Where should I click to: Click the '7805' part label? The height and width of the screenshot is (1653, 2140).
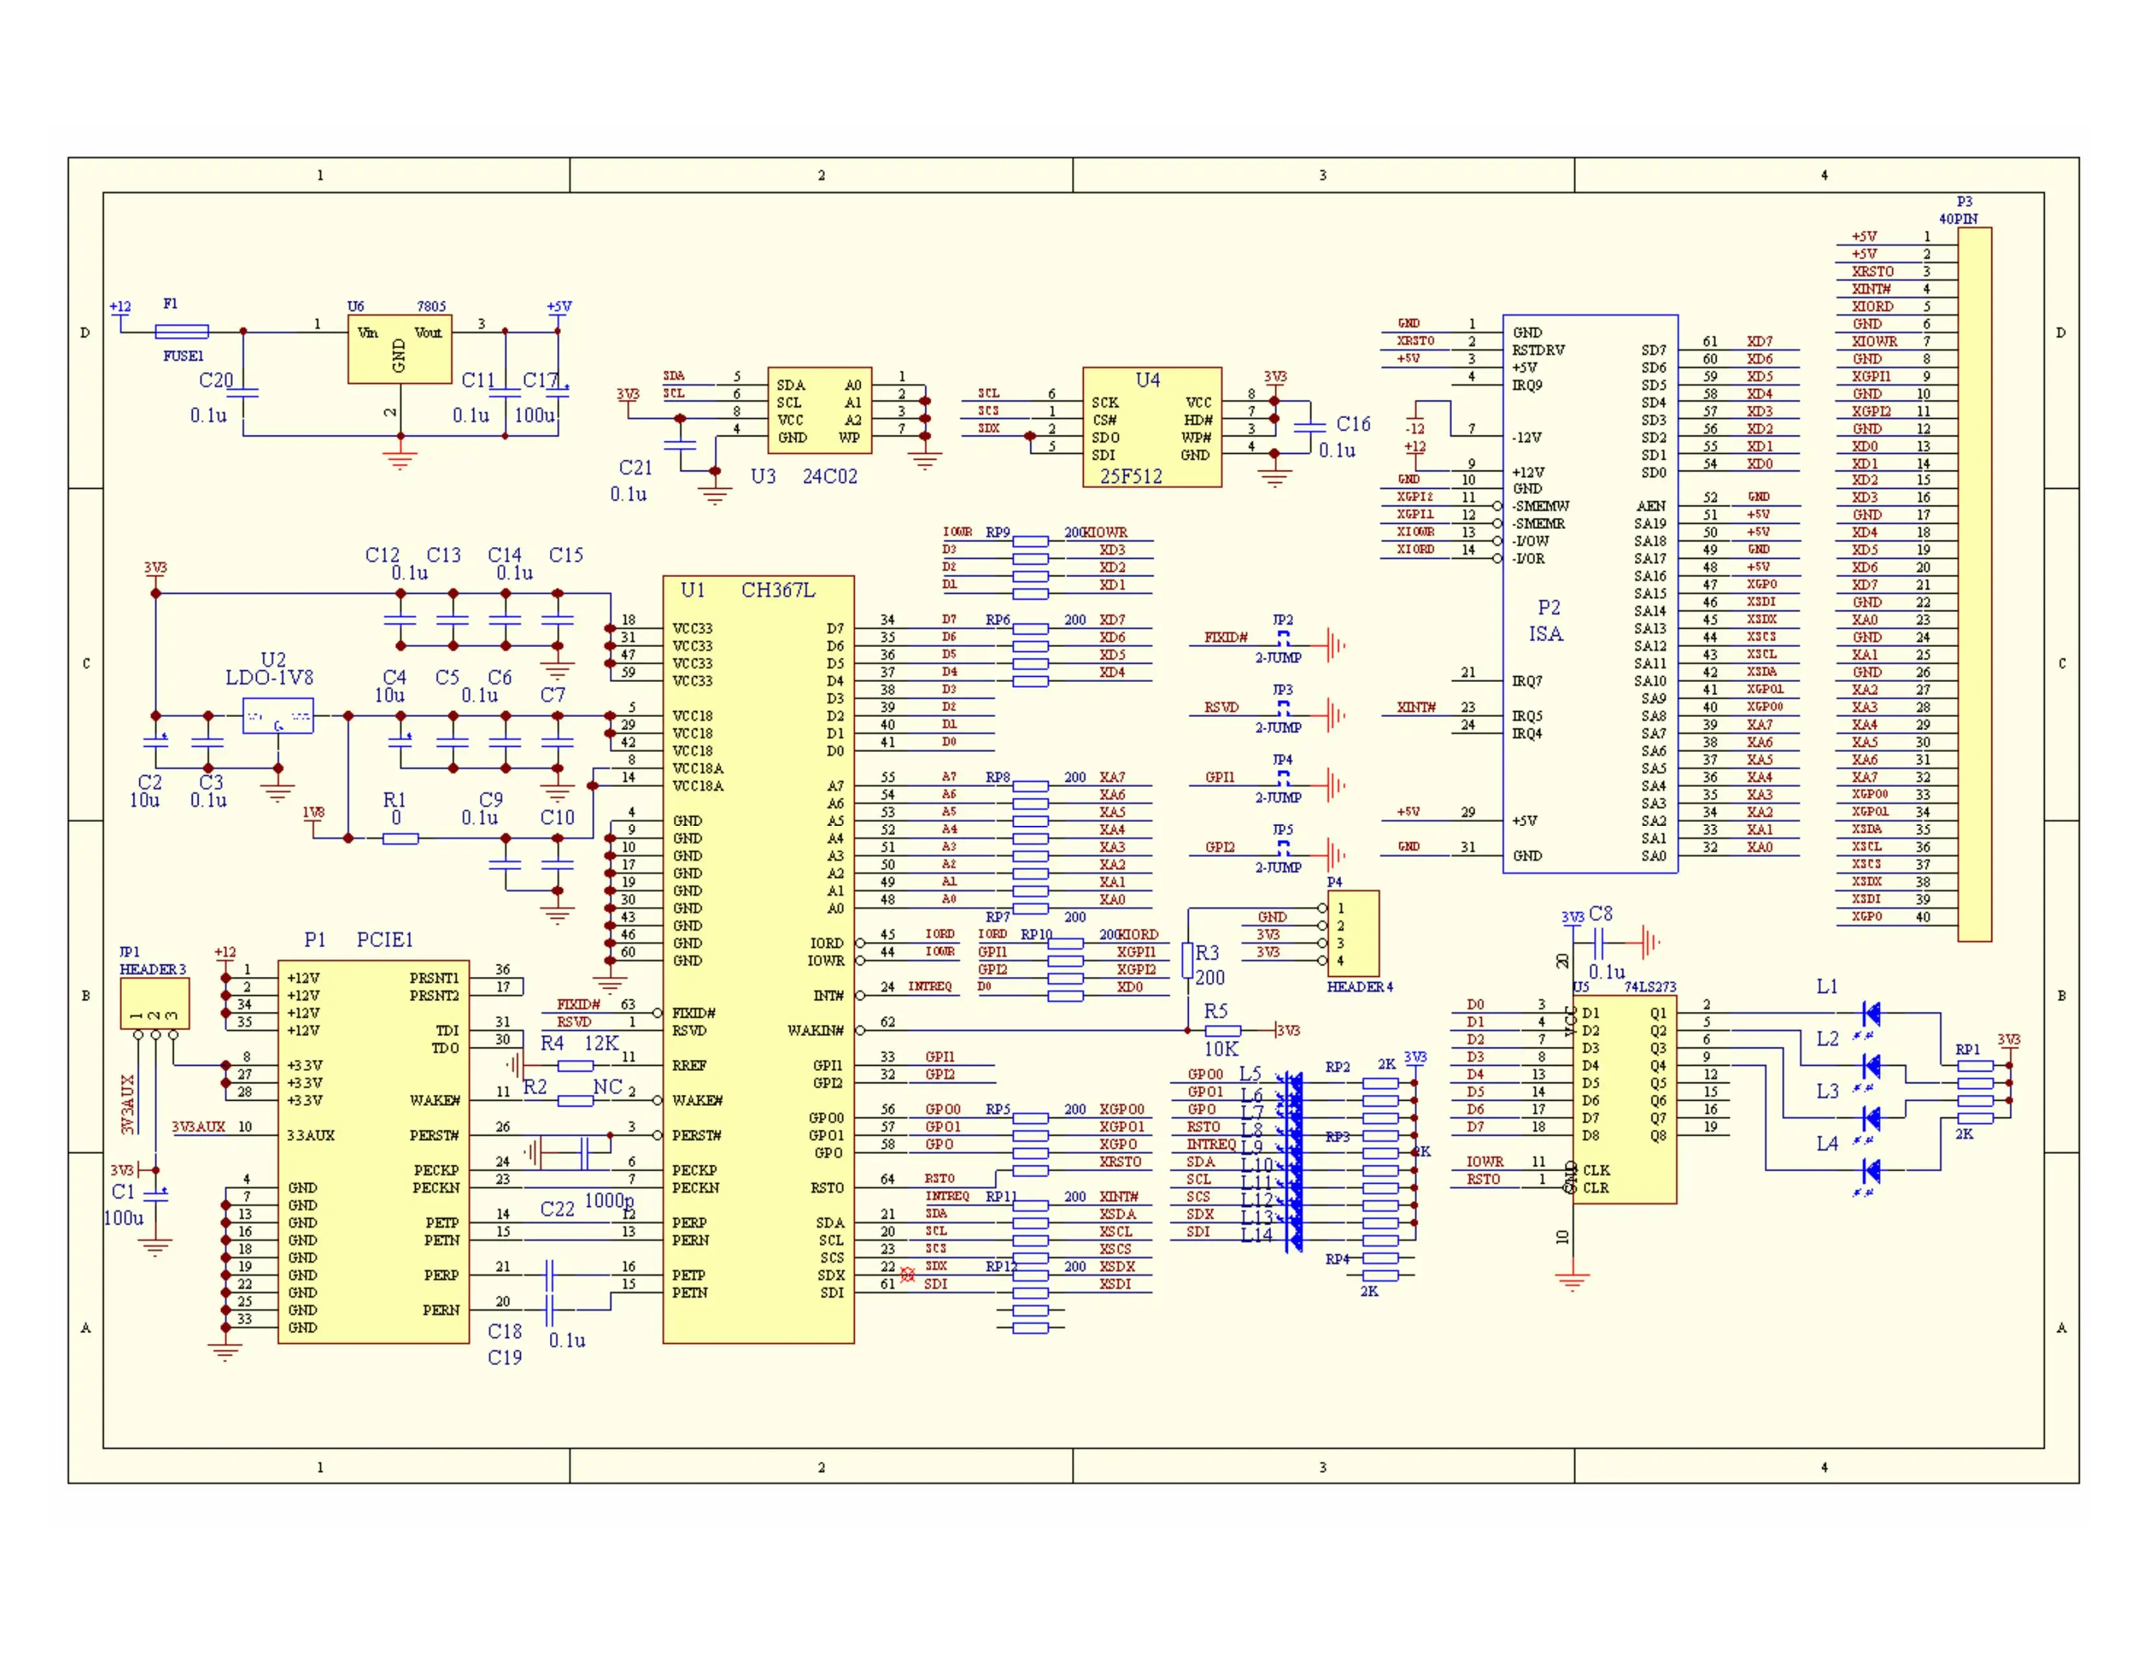(x=431, y=307)
